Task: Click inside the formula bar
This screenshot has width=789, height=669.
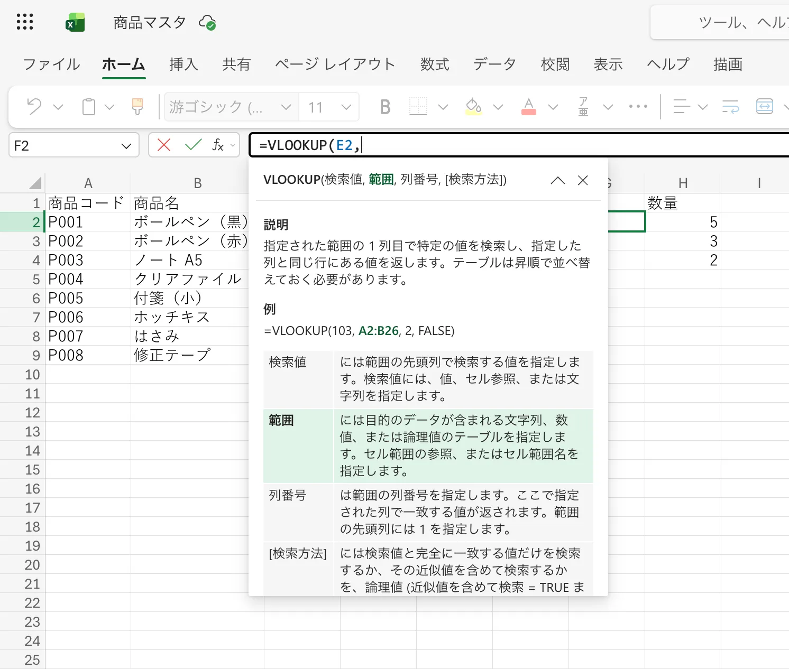Action: [x=519, y=145]
